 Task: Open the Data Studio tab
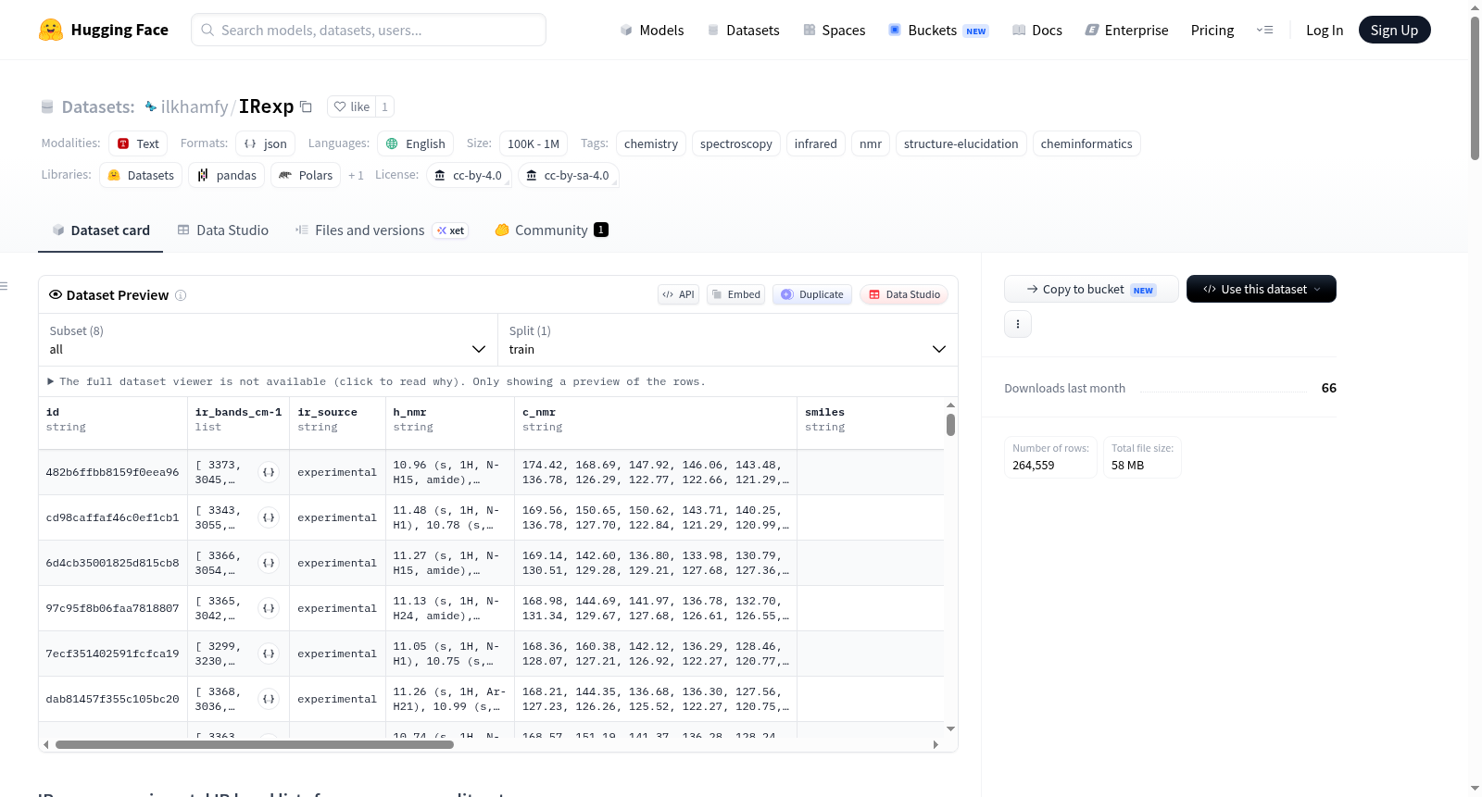[x=223, y=230]
